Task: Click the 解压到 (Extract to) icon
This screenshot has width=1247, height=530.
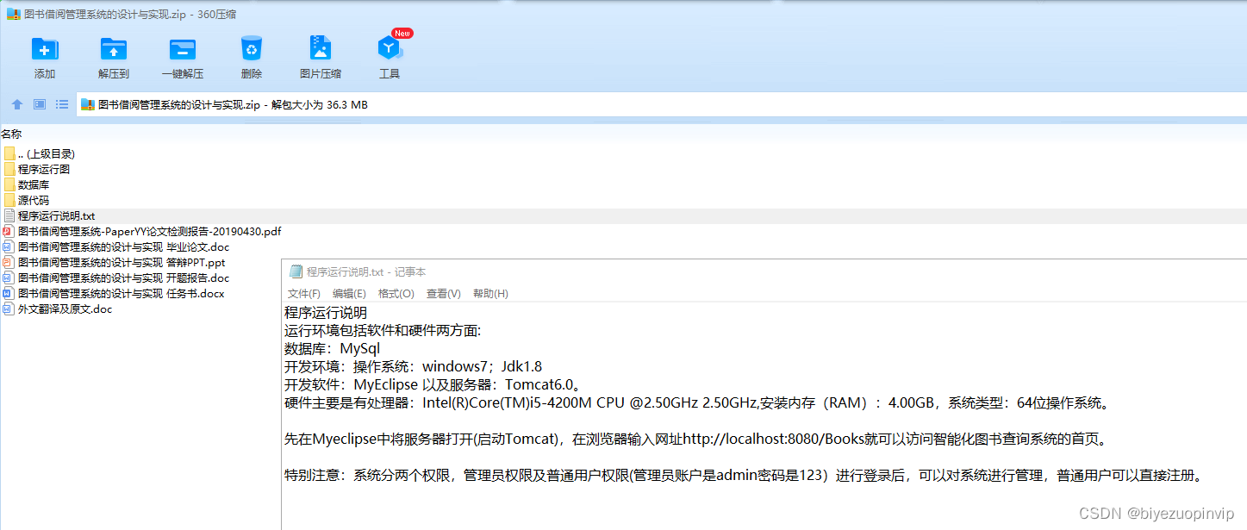Action: pos(114,49)
